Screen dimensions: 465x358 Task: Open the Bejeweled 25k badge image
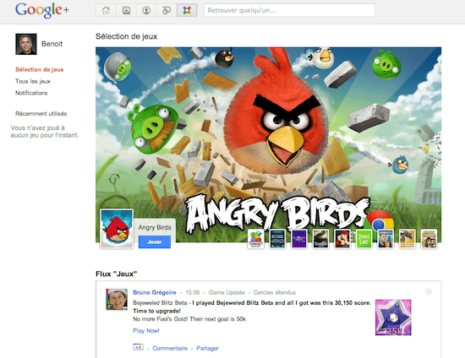coord(393,317)
